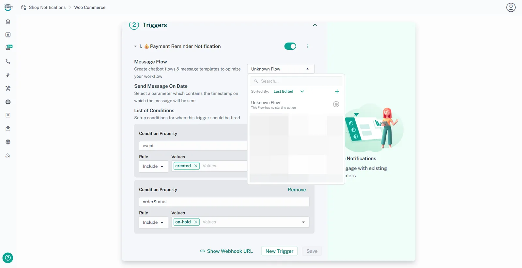
Task: Open the Include rule dropdown for orderStatus
Action: tap(153, 222)
